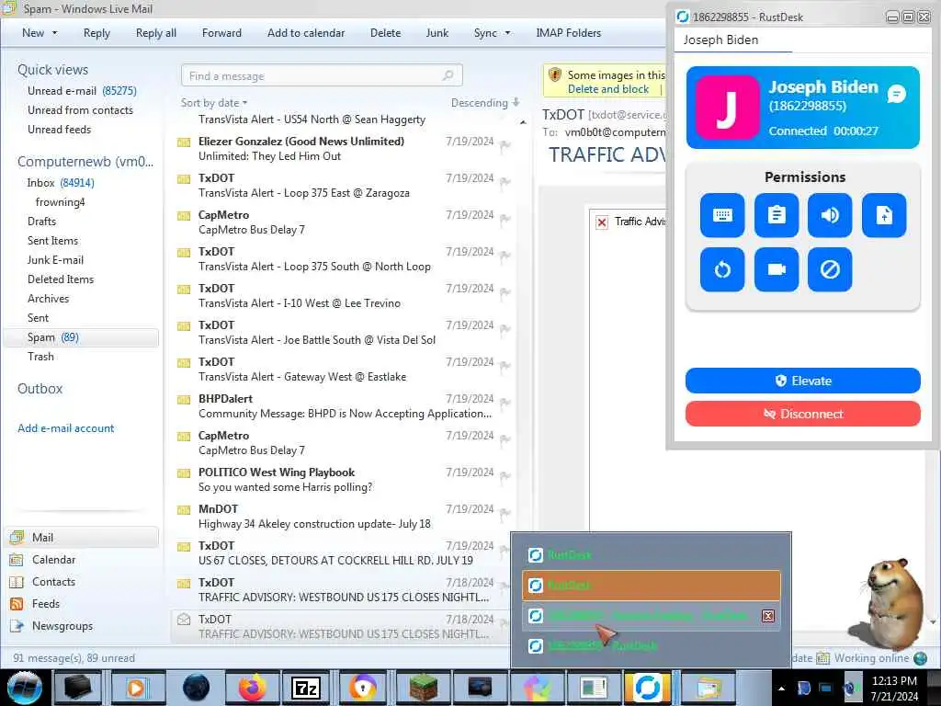This screenshot has width=941, height=706.
Task: Click the RustDesk taskbar icon
Action: coord(647,688)
